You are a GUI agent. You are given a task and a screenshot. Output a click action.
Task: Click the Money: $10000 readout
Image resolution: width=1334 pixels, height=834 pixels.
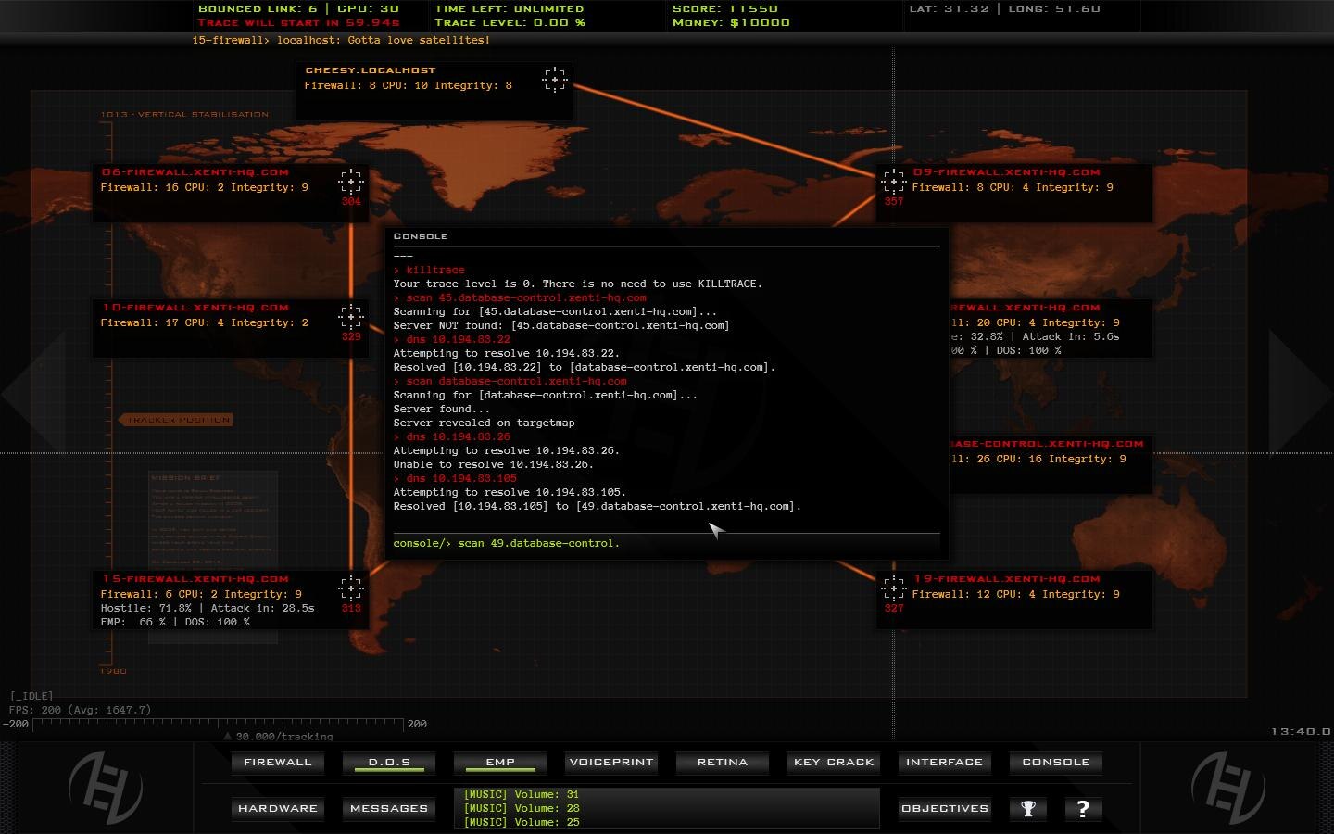coord(731,22)
